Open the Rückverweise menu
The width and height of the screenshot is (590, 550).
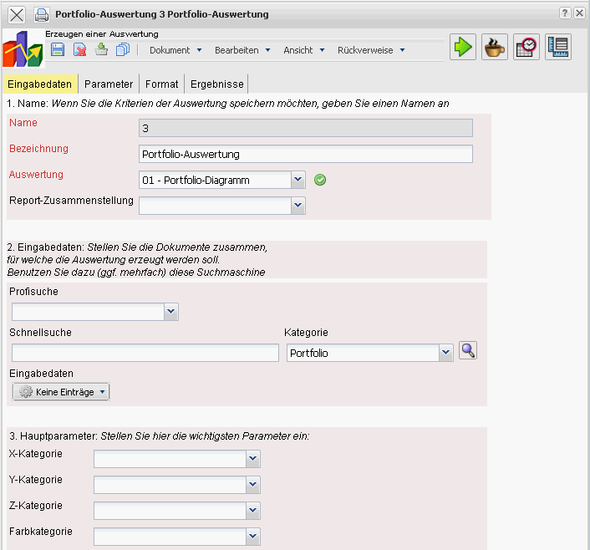pyautogui.click(x=371, y=50)
